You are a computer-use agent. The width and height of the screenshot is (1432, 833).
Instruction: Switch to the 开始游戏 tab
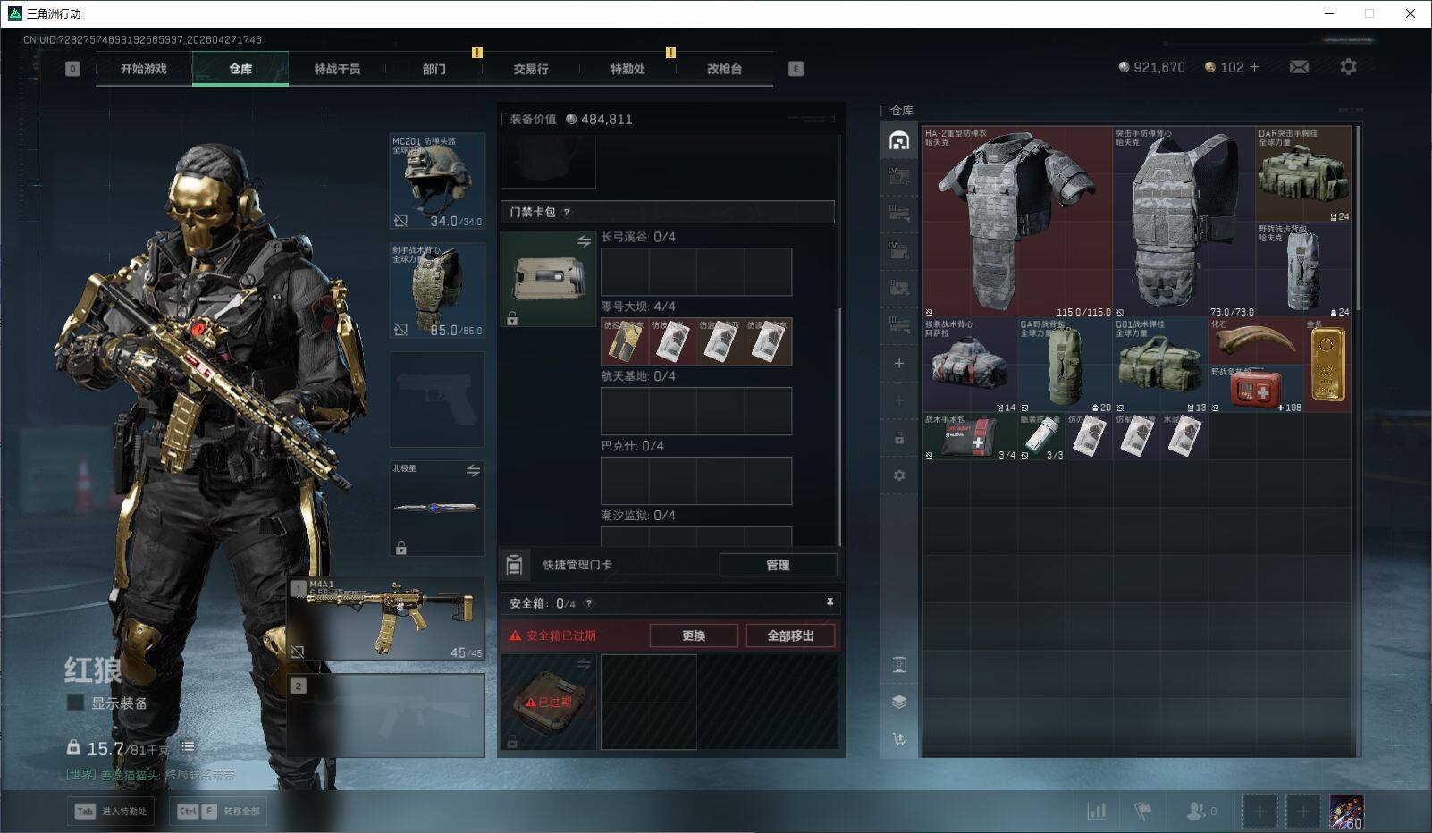[144, 69]
